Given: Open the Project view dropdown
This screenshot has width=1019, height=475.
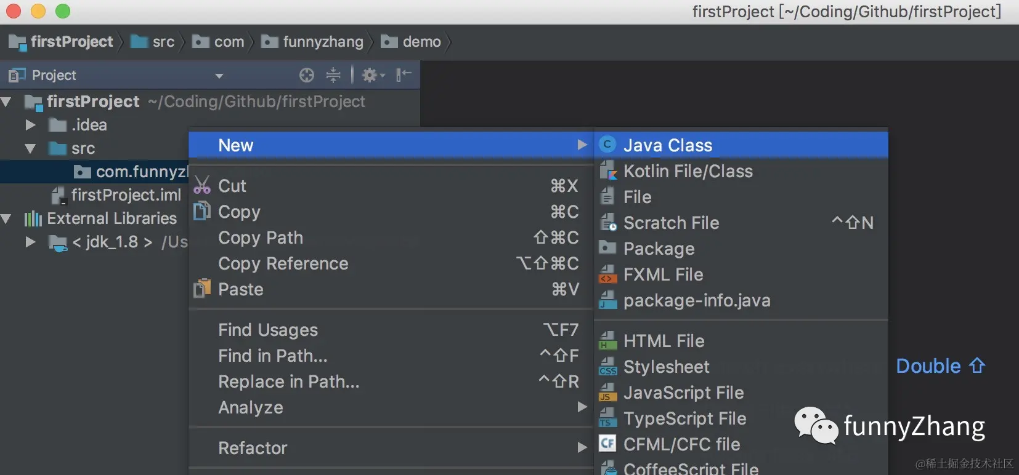Looking at the screenshot, I should point(218,76).
